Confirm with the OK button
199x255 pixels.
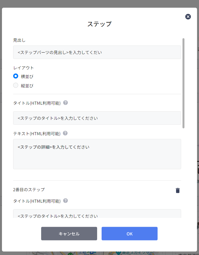129,234
